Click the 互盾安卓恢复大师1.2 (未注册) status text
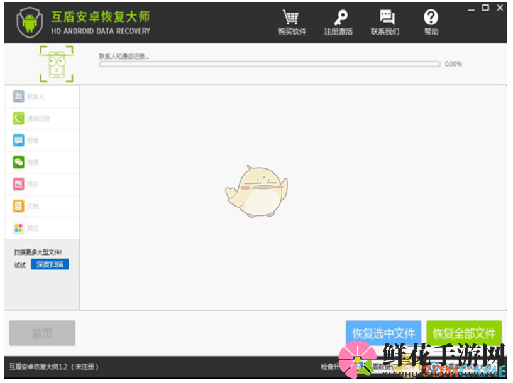513x383 pixels. click(53, 367)
